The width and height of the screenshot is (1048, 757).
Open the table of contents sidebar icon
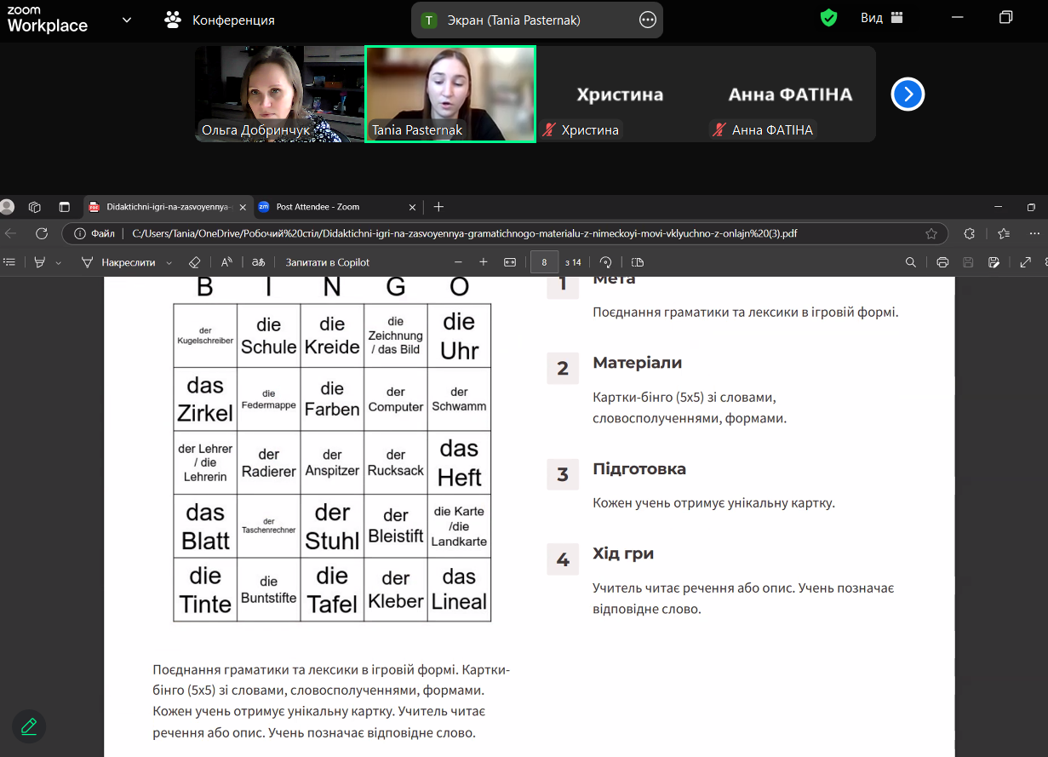pos(9,262)
